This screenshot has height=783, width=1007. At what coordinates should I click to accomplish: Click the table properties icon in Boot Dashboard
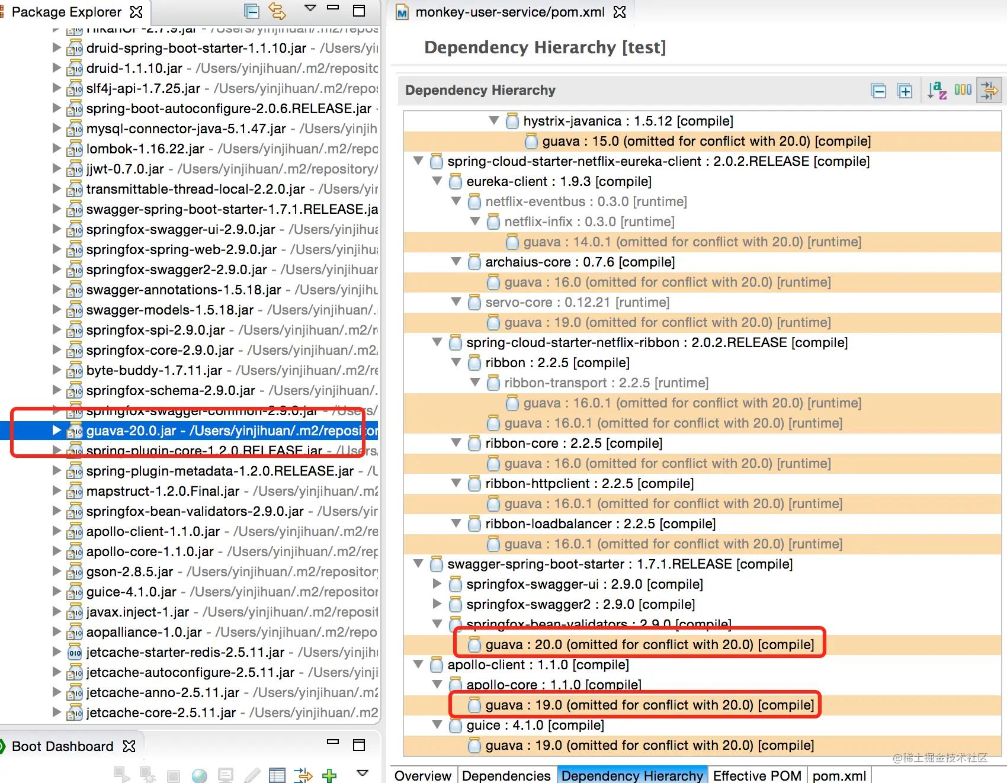tap(277, 775)
